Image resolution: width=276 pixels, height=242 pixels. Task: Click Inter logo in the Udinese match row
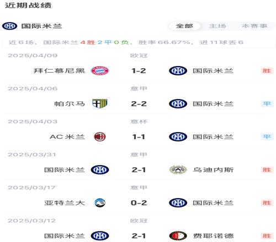(100, 170)
